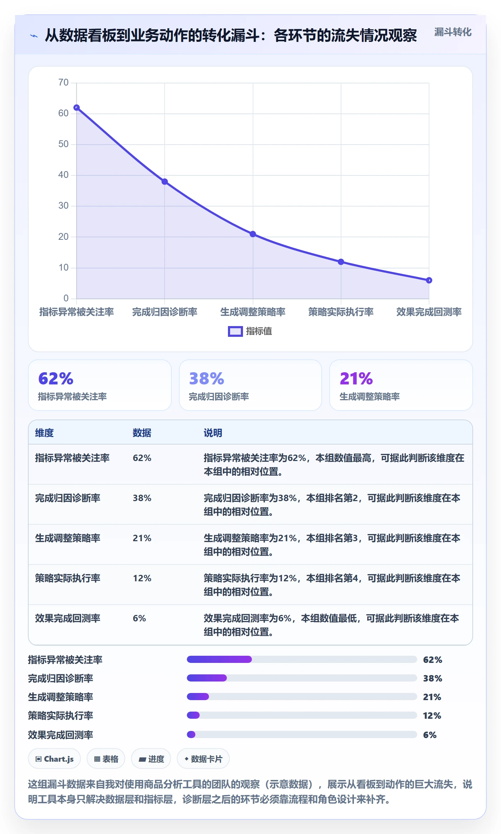Image resolution: width=501 pixels, height=834 pixels.
Task: Select table row 完成归因诊断率
Action: click(x=250, y=505)
